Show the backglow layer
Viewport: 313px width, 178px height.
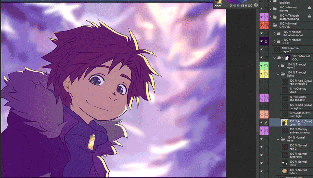[261, 106]
